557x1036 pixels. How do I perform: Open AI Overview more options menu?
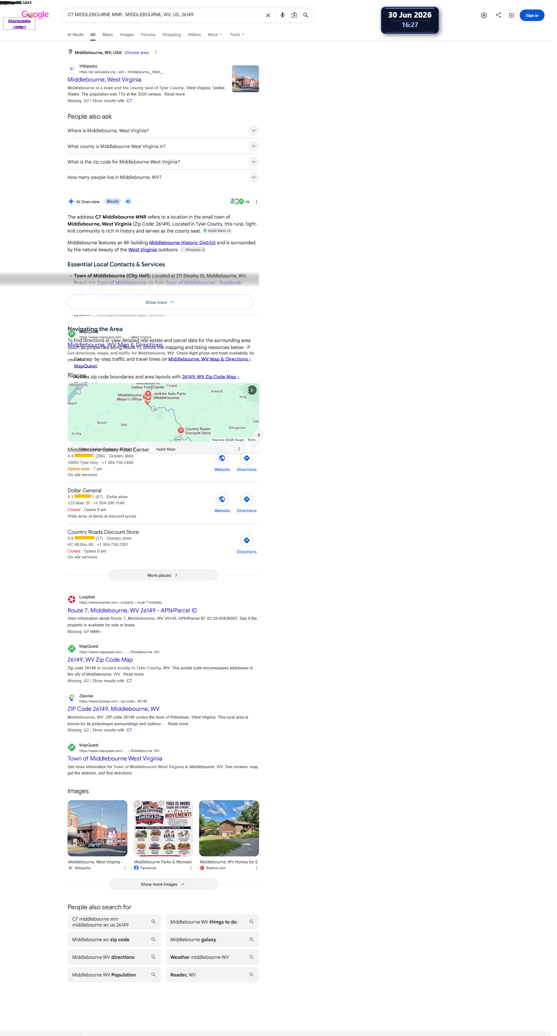(256, 202)
